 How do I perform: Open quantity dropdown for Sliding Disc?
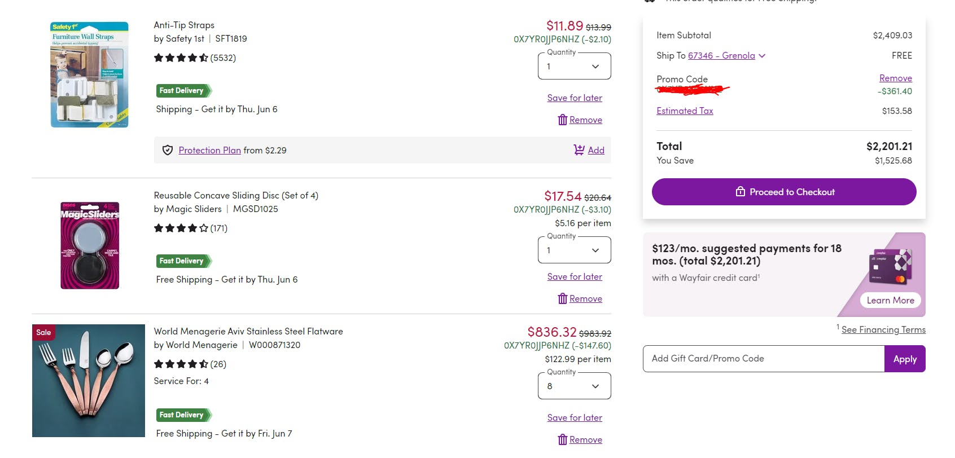tap(574, 250)
